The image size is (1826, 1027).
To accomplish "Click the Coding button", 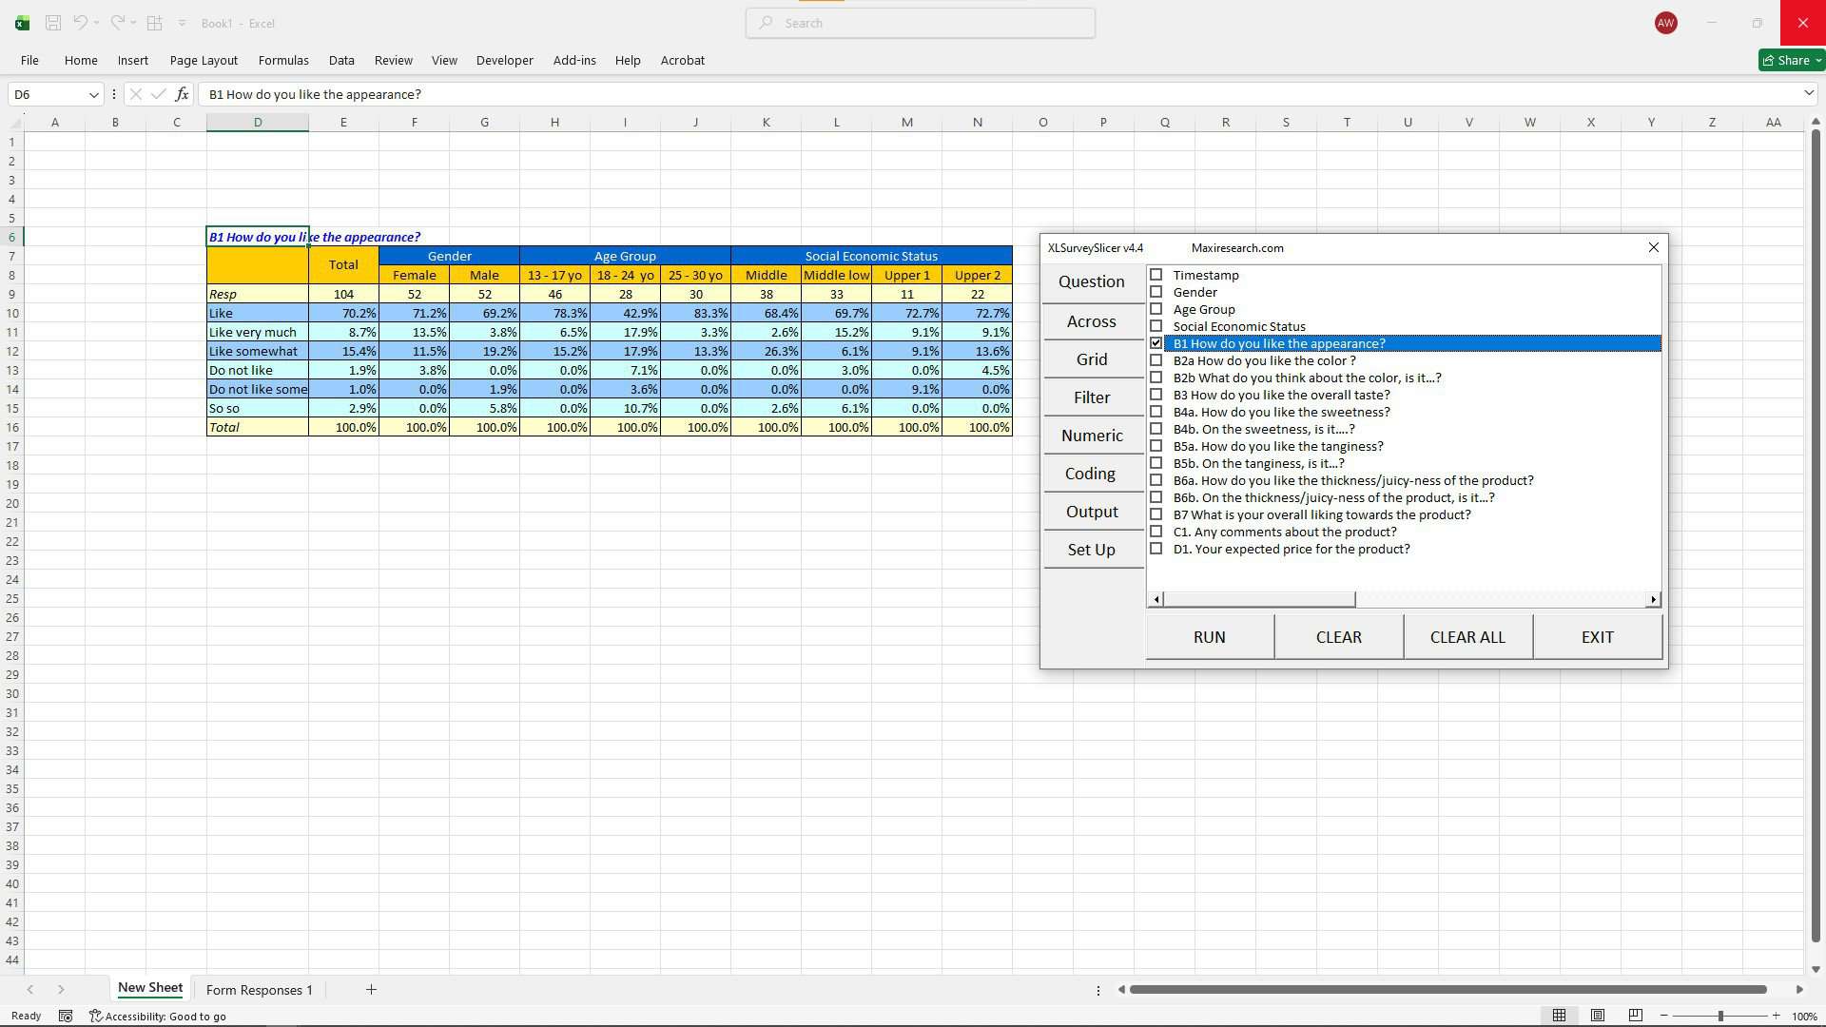I will (x=1092, y=474).
